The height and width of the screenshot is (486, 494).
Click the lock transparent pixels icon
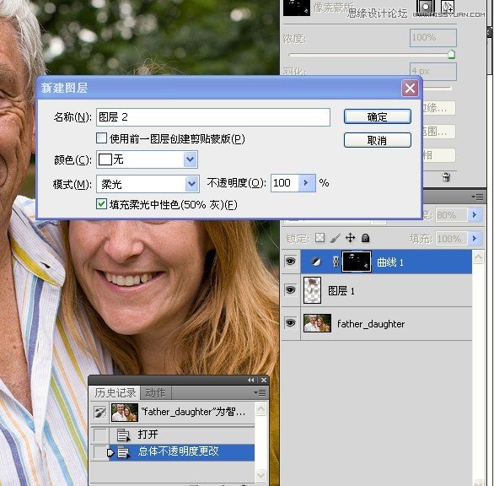(x=319, y=237)
